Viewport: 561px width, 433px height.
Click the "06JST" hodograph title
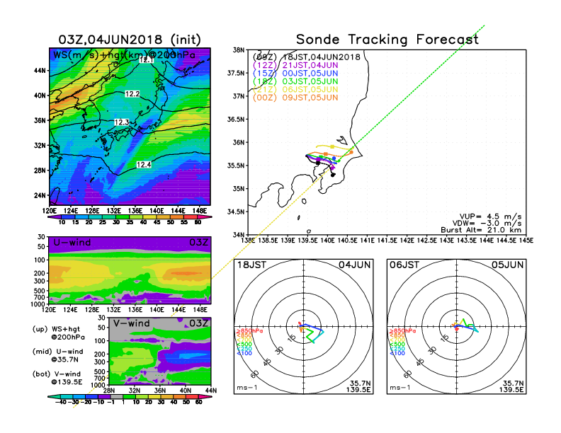(404, 265)
